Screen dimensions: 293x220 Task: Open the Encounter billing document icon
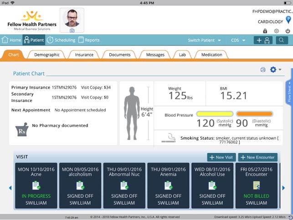pyautogui.click(x=257, y=185)
